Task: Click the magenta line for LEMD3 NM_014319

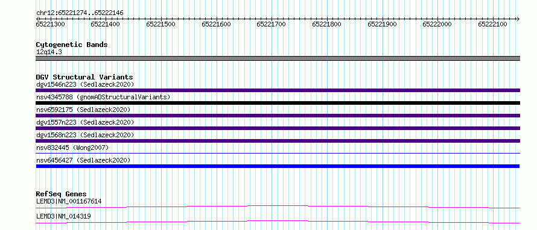Action: 278,222
